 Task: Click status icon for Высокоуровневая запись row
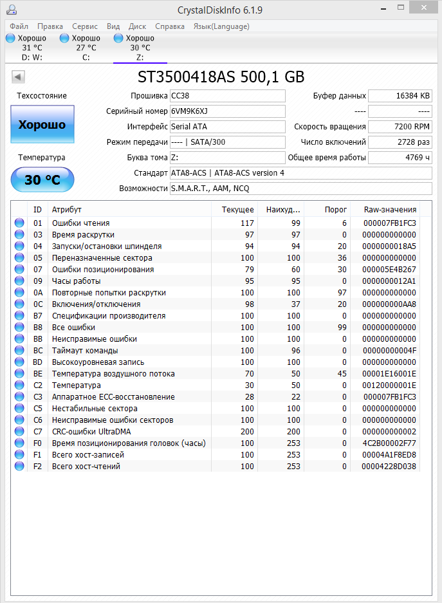19,362
